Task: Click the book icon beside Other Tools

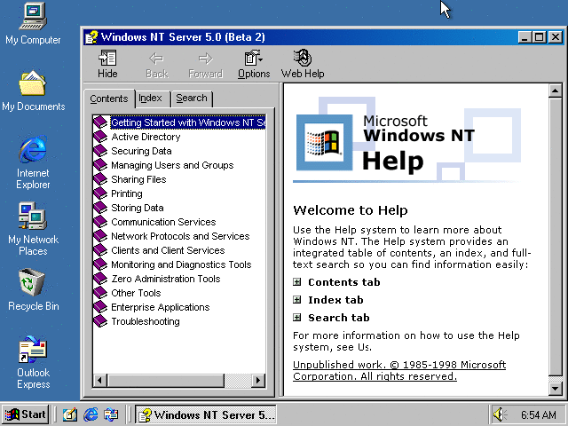Action: tap(100, 293)
